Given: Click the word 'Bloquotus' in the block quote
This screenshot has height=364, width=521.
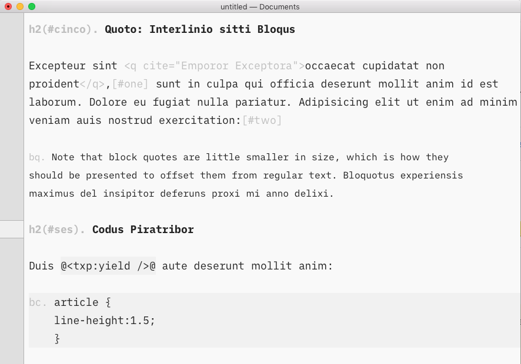Looking at the screenshot, I should pyautogui.click(x=369, y=176).
